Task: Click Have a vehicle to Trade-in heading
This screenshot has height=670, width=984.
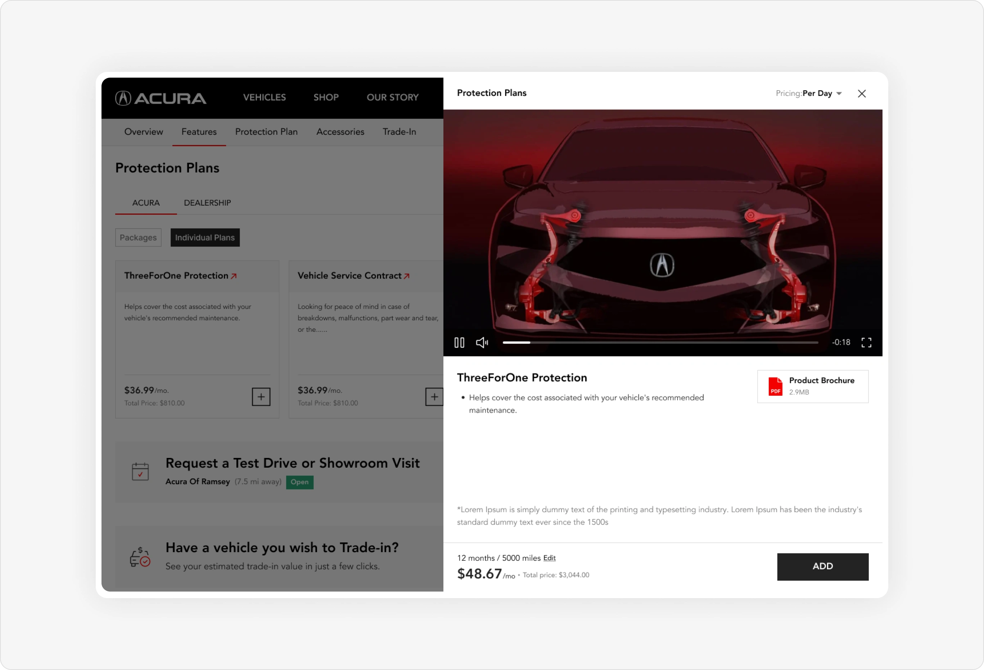Action: coord(282,548)
